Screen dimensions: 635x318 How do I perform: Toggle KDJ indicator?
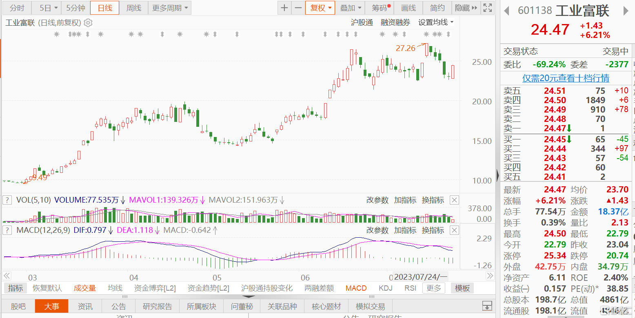385,288
